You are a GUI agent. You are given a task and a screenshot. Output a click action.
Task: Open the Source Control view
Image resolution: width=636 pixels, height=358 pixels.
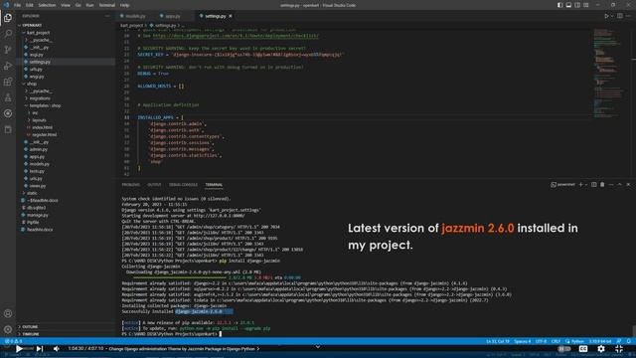[x=8, y=50]
